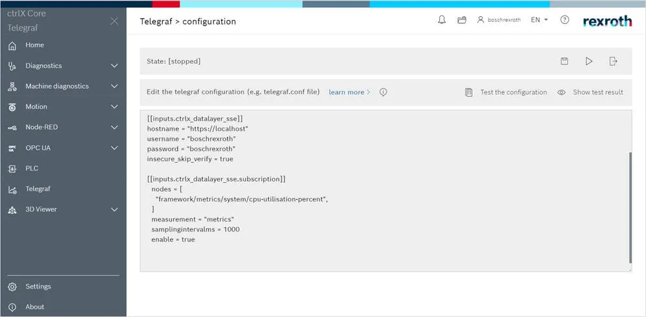Open the file manager folder icon
The height and width of the screenshot is (317, 646).
point(462,20)
